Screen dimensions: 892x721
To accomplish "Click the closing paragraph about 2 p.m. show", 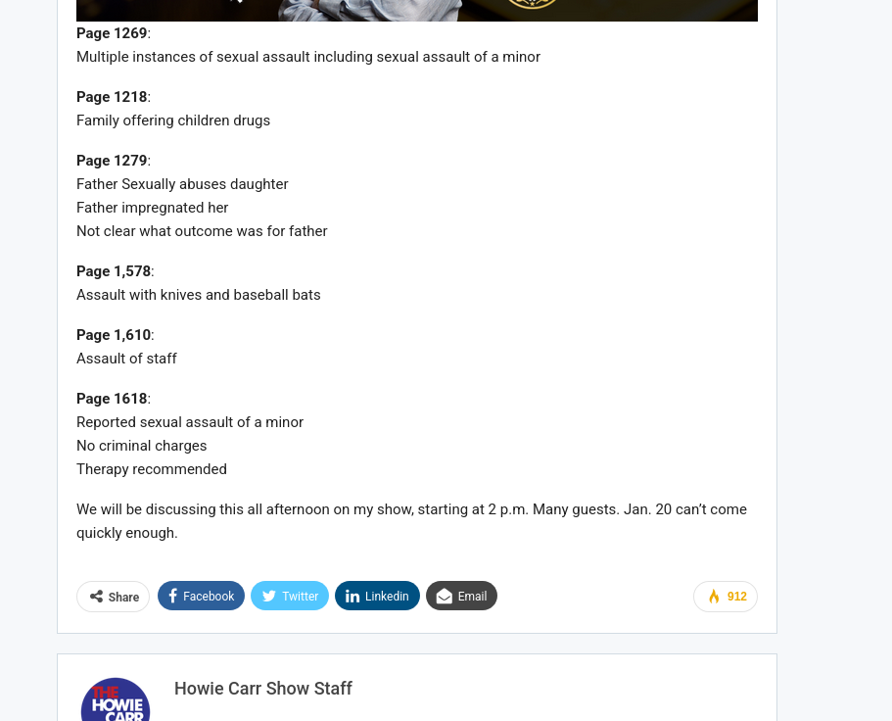I will pos(411,521).
